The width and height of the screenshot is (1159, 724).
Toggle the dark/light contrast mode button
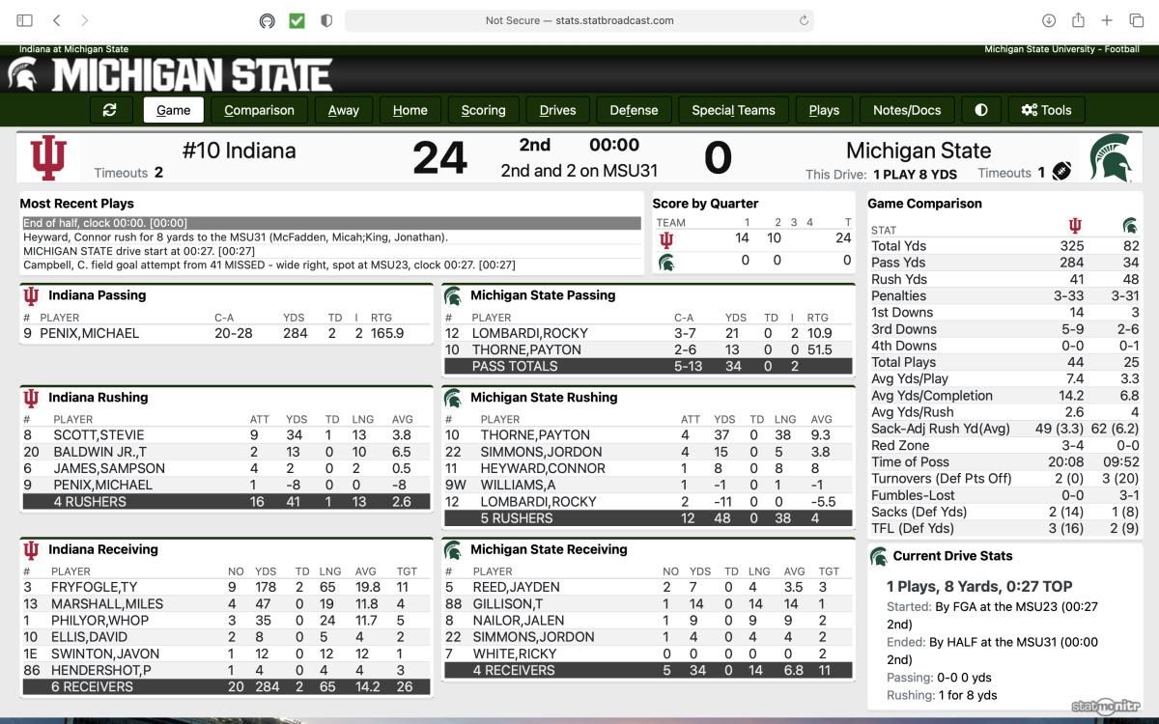981,110
